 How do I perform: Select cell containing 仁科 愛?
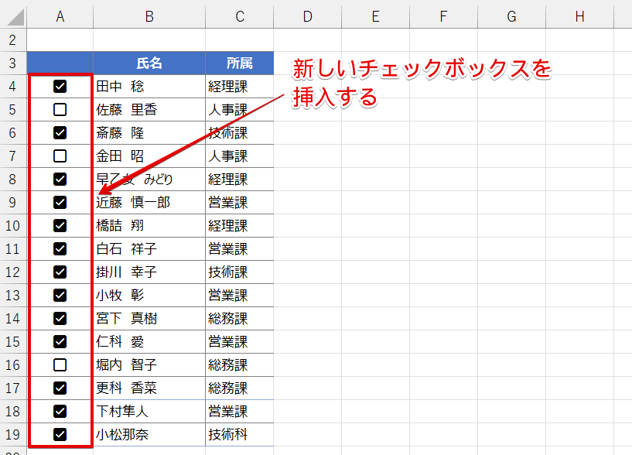149,342
